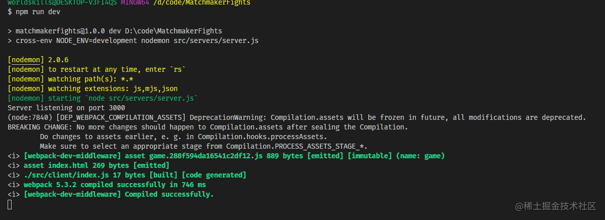The width and height of the screenshot is (605, 220).
Task: Click Server listening on port 3000
Action: tap(66, 108)
